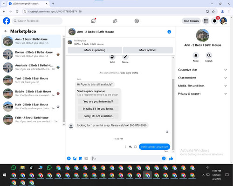233x186 pixels.
Task: Mute the conversation with bell icon
Action: [x=196, y=55]
